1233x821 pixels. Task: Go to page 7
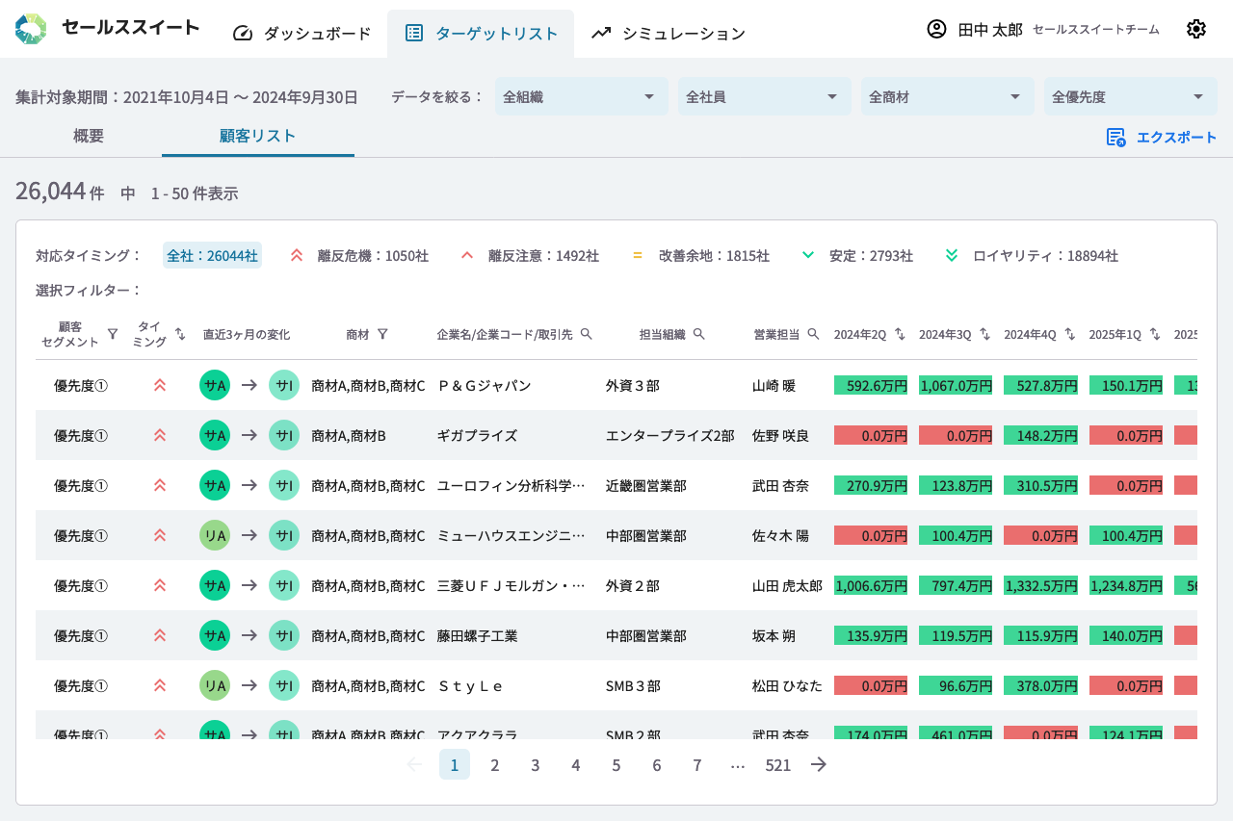(x=697, y=764)
